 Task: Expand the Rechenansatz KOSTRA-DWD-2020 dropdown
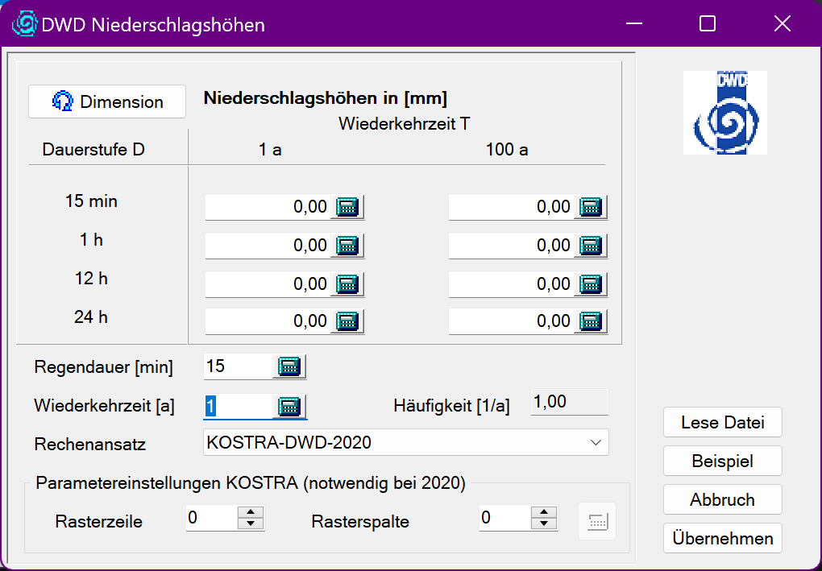pos(596,442)
